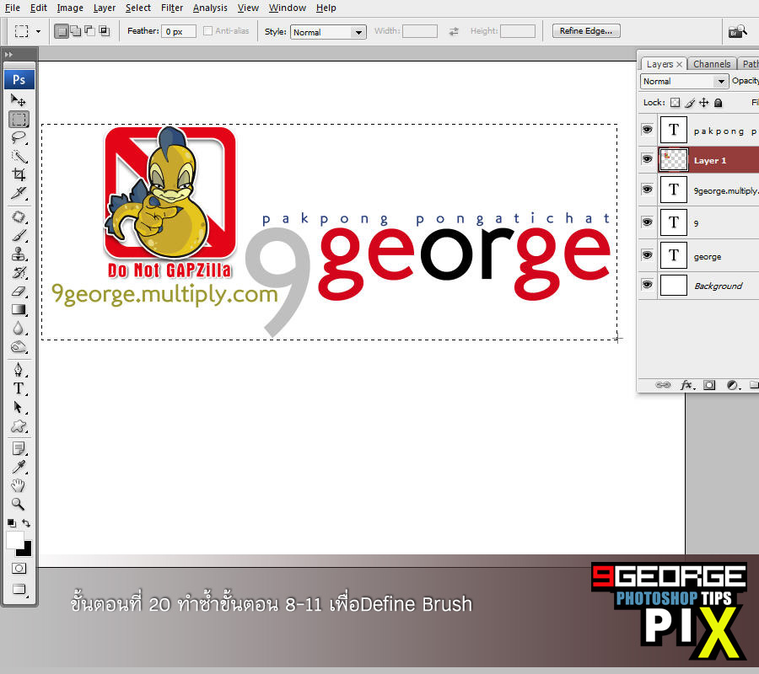Toggle lock all
This screenshot has width=759, height=674.
click(719, 103)
